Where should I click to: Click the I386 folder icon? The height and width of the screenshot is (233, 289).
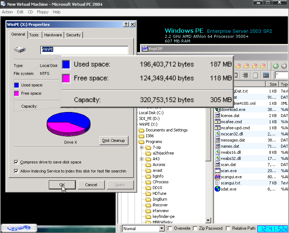click(x=141, y=136)
